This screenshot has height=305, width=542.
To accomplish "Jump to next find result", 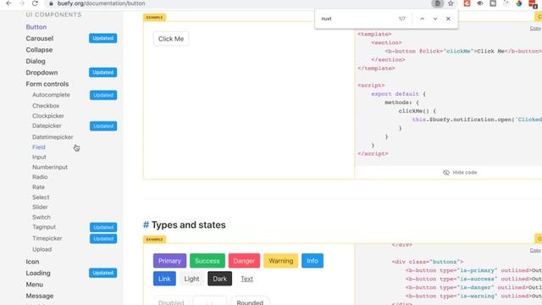I will click(x=435, y=19).
